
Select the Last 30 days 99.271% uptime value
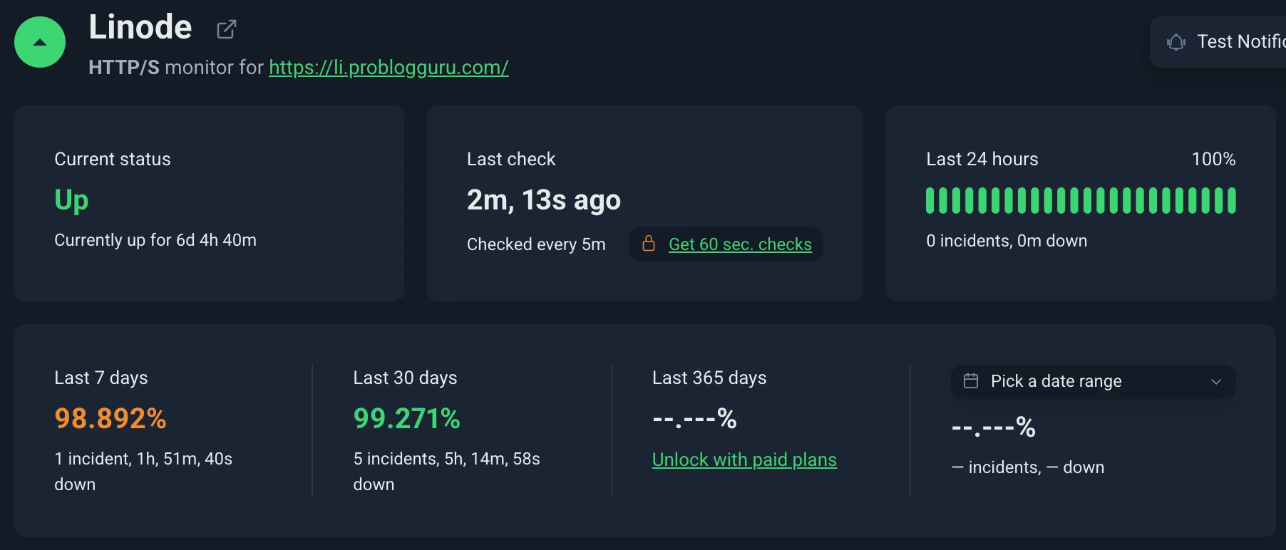[x=407, y=418]
